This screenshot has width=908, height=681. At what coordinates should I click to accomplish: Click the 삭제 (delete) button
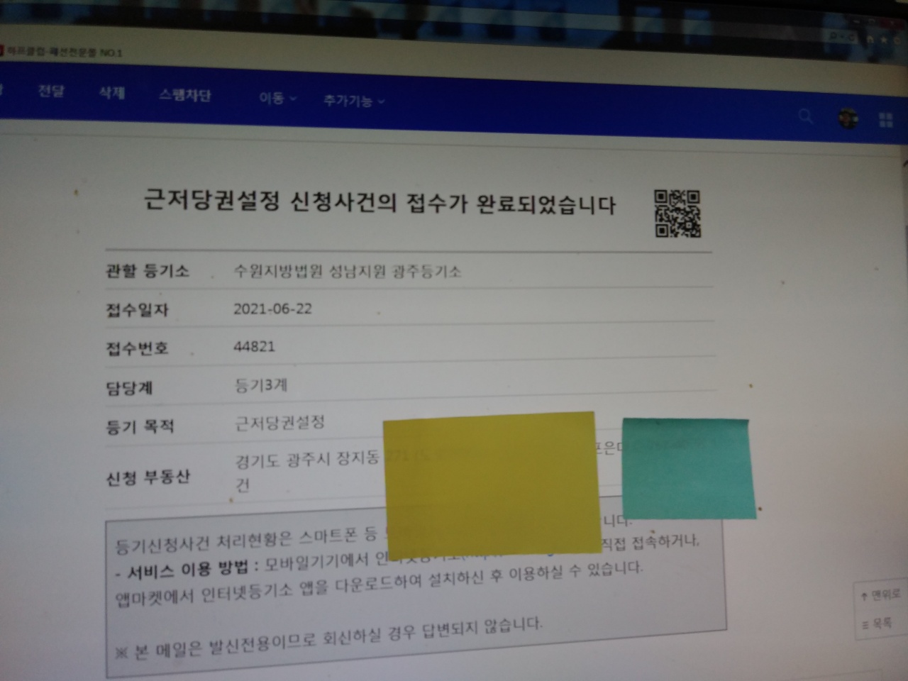[x=112, y=93]
